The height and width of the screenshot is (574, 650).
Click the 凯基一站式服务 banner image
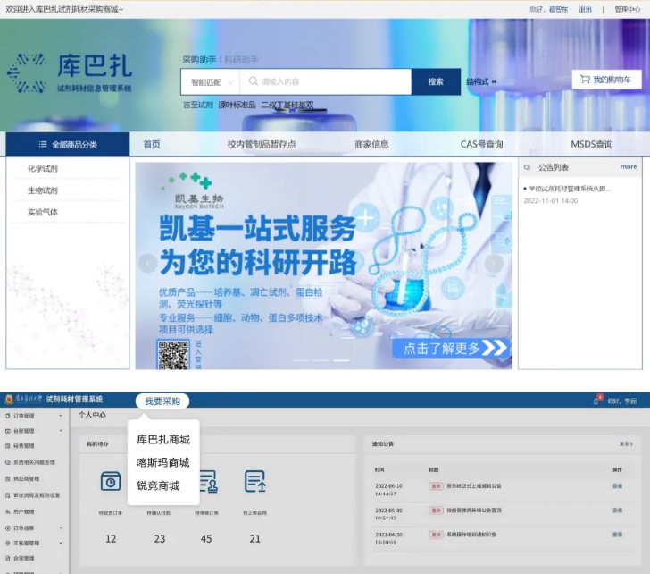[324, 266]
